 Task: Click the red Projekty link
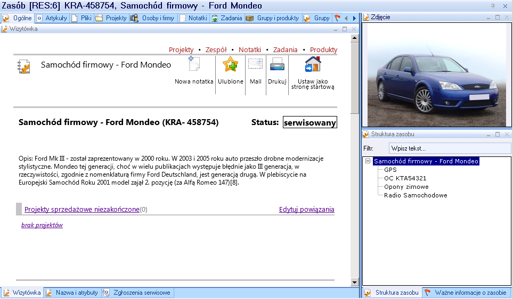(x=181, y=49)
